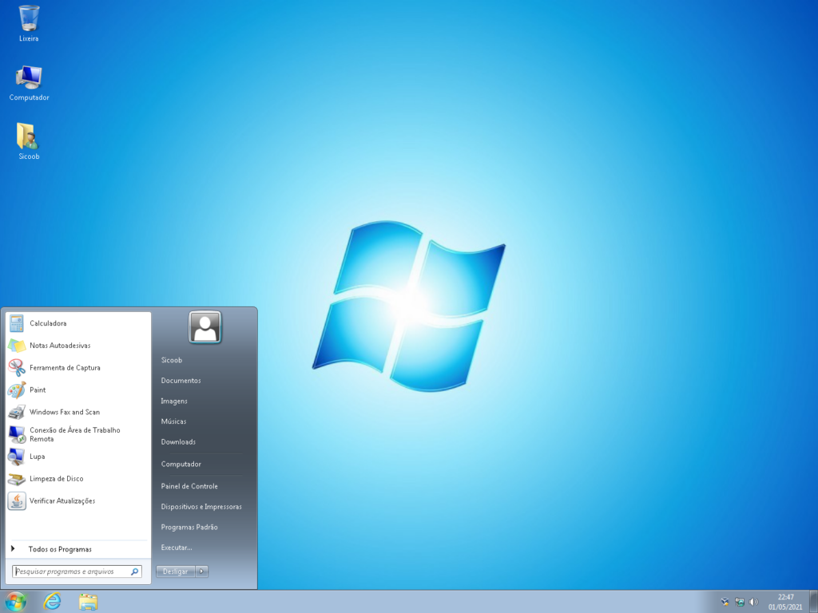The image size is (818, 613).
Task: Click the network tray icon
Action: [739, 602]
